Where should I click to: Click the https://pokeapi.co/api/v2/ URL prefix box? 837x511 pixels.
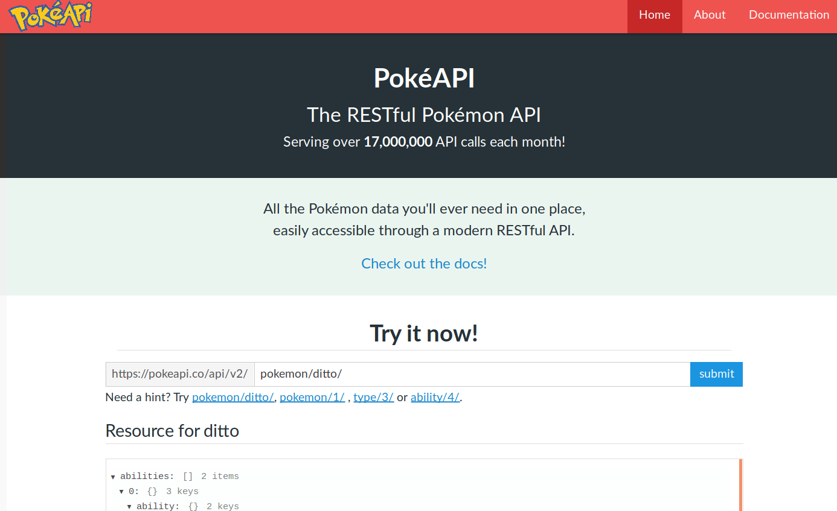click(180, 374)
